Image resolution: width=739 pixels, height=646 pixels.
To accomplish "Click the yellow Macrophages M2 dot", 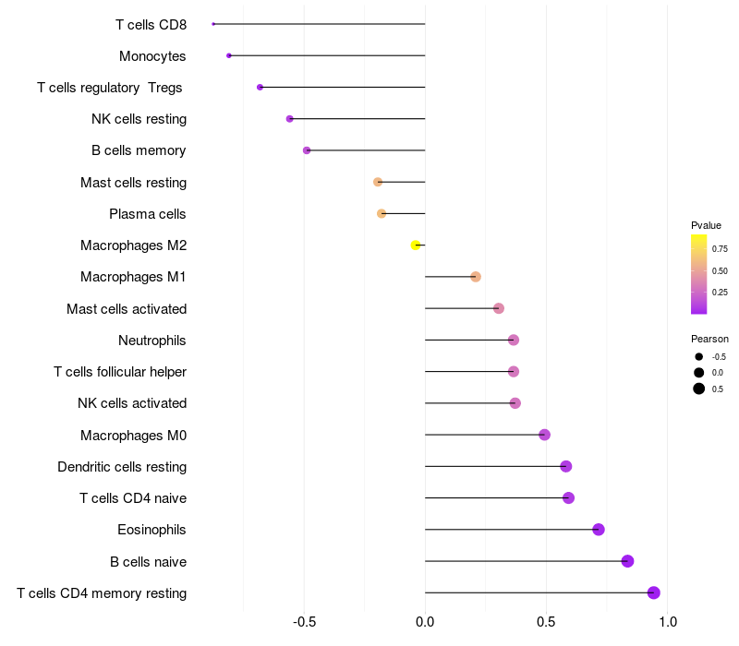I will coord(417,245).
